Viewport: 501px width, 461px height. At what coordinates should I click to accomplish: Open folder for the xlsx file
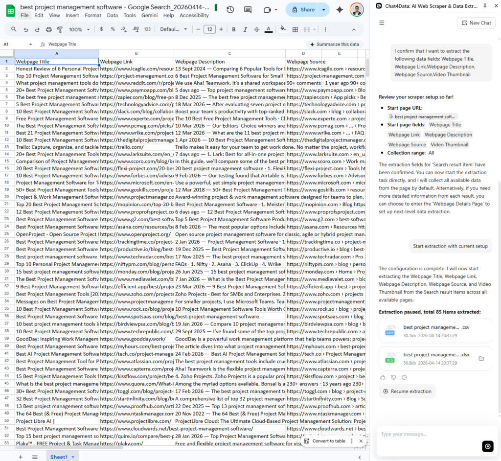coord(481,358)
